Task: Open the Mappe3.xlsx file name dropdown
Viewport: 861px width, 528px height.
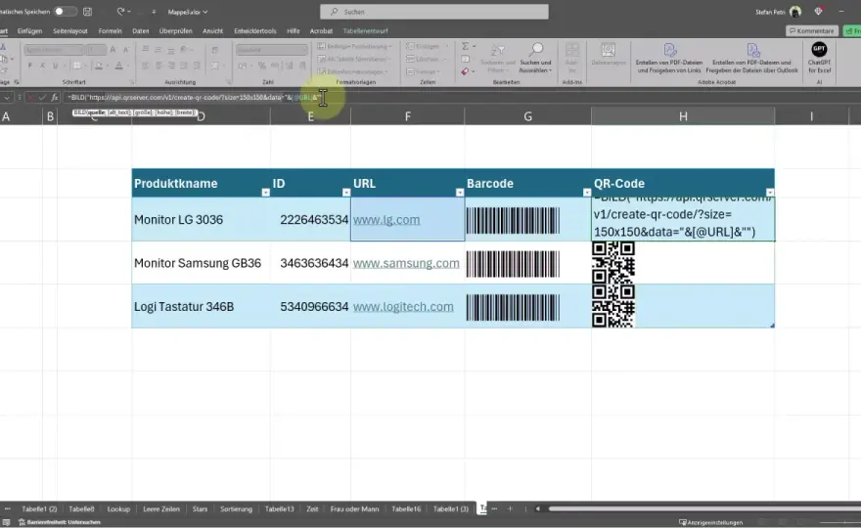Action: [x=188, y=12]
